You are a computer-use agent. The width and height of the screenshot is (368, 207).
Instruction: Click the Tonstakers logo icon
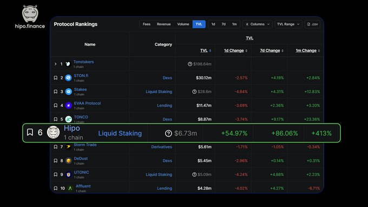[68, 64]
